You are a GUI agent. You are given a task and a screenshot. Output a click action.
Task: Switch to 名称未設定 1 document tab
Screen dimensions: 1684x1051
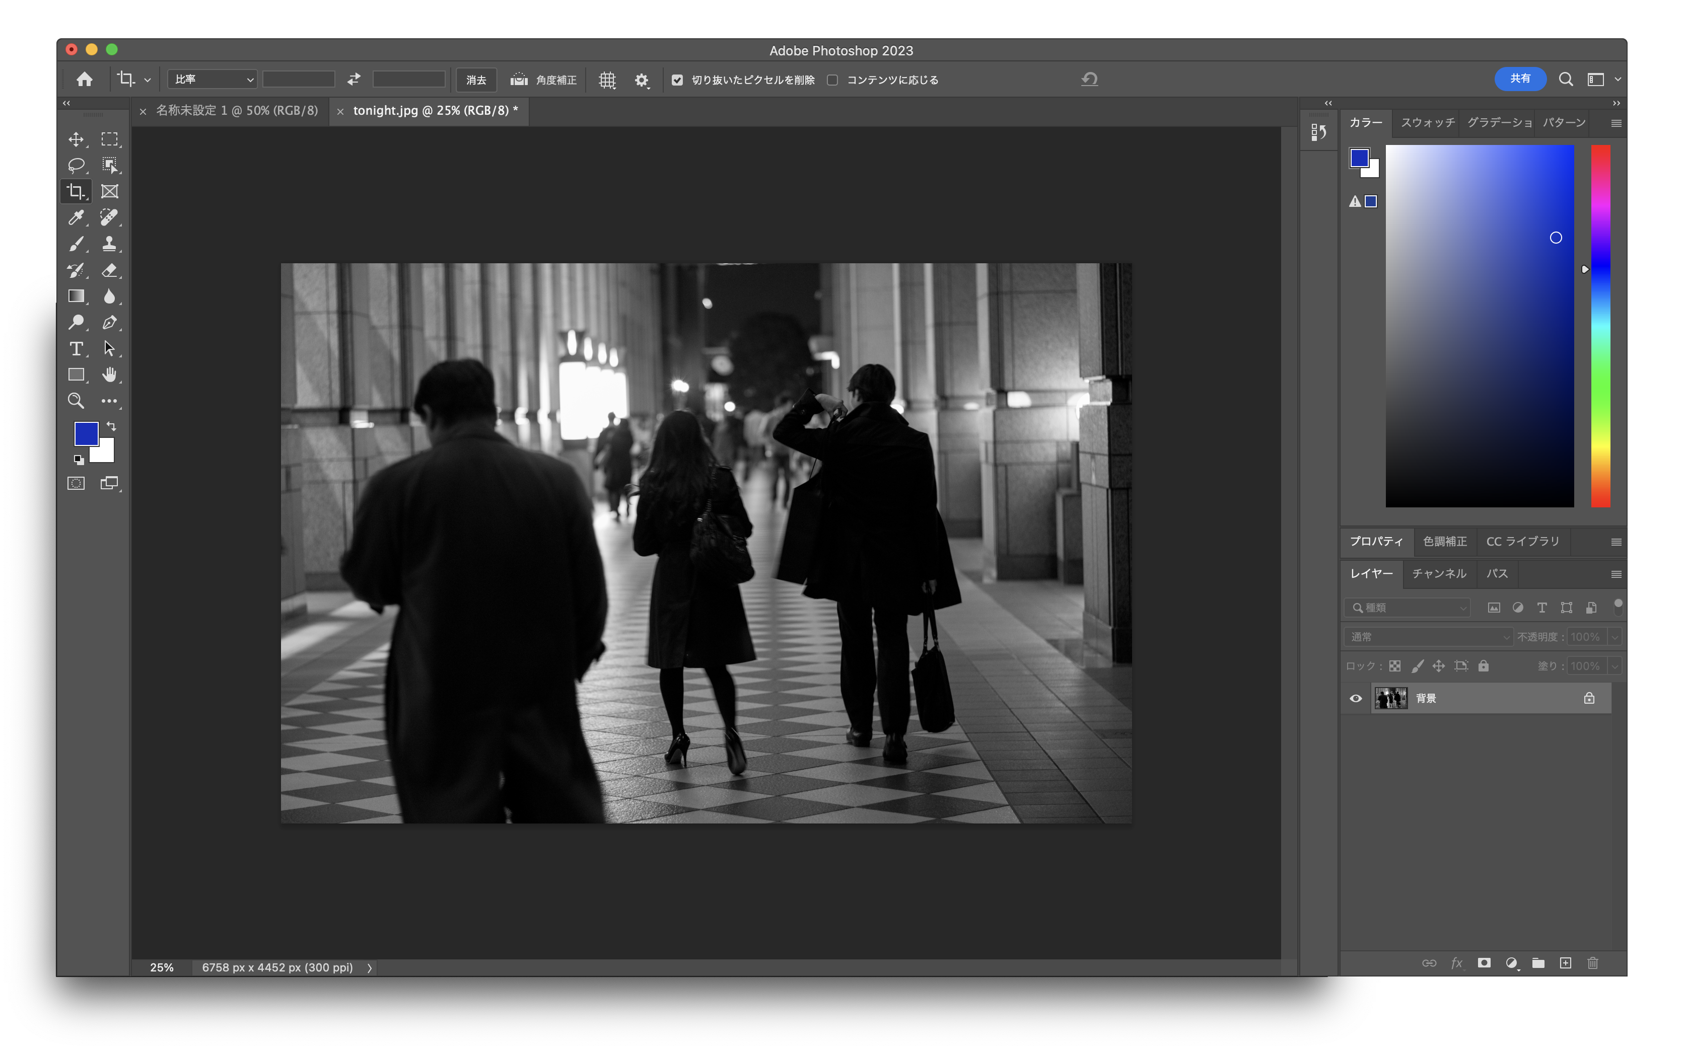pos(236,111)
